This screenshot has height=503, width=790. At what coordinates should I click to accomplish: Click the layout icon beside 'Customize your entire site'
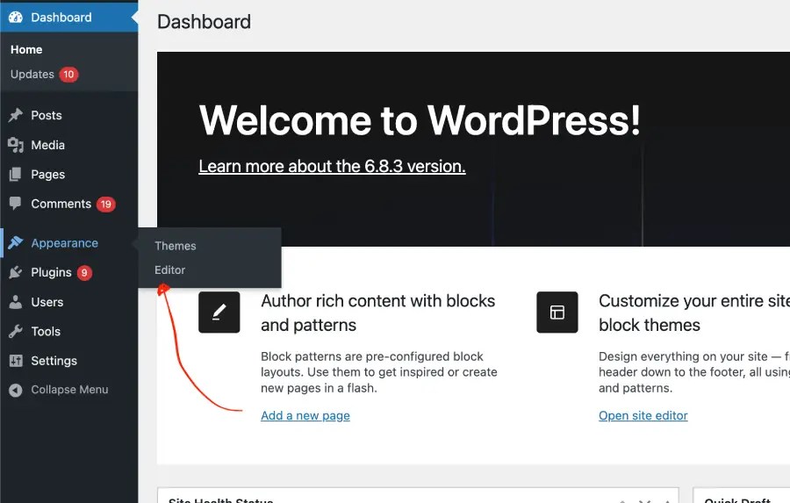[557, 313]
